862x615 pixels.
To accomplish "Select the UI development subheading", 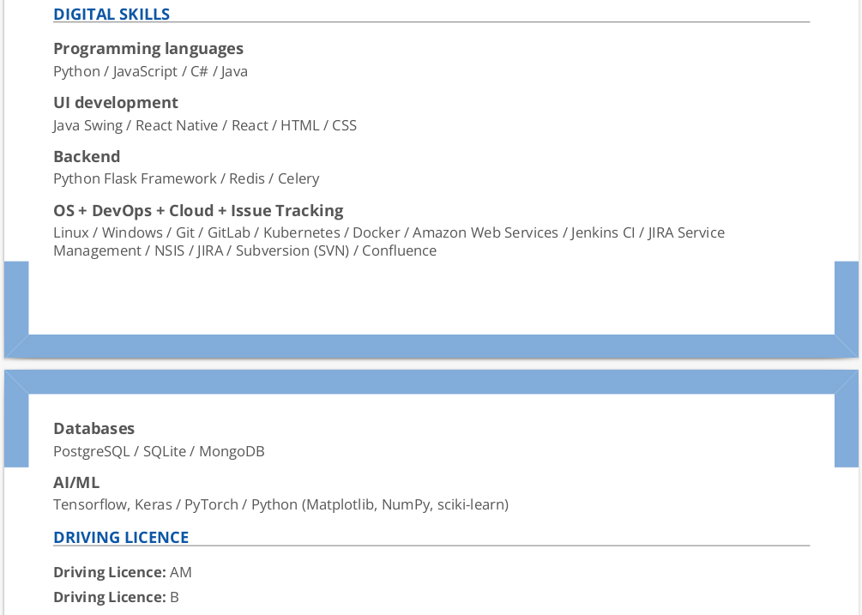I will [116, 103].
